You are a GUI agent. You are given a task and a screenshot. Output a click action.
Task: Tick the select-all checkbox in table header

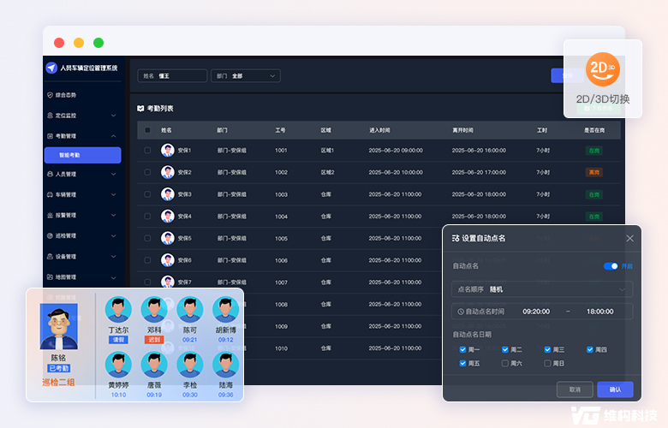(147, 130)
